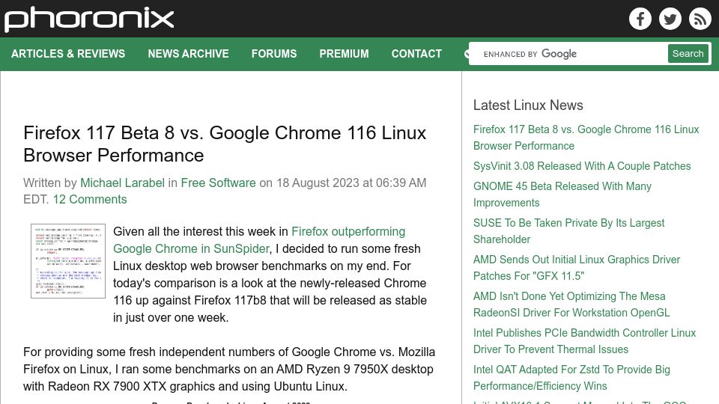Open the Premium menu item
This screenshot has width=719, height=404.
click(x=344, y=54)
